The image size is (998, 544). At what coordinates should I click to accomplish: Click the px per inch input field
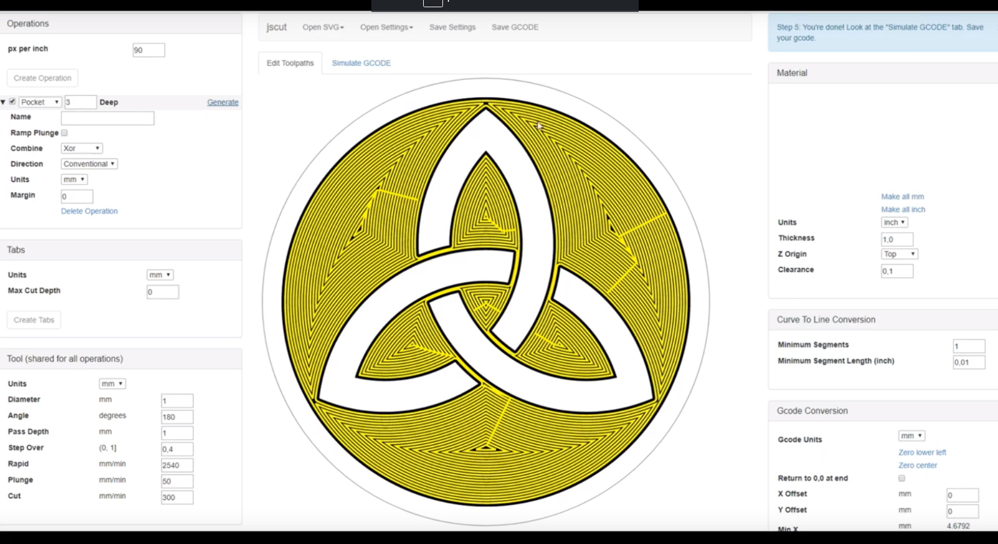(x=149, y=50)
